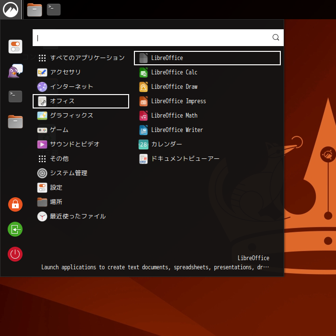Select すべてのアプリケーション category
The image size is (336, 336).
[81, 58]
